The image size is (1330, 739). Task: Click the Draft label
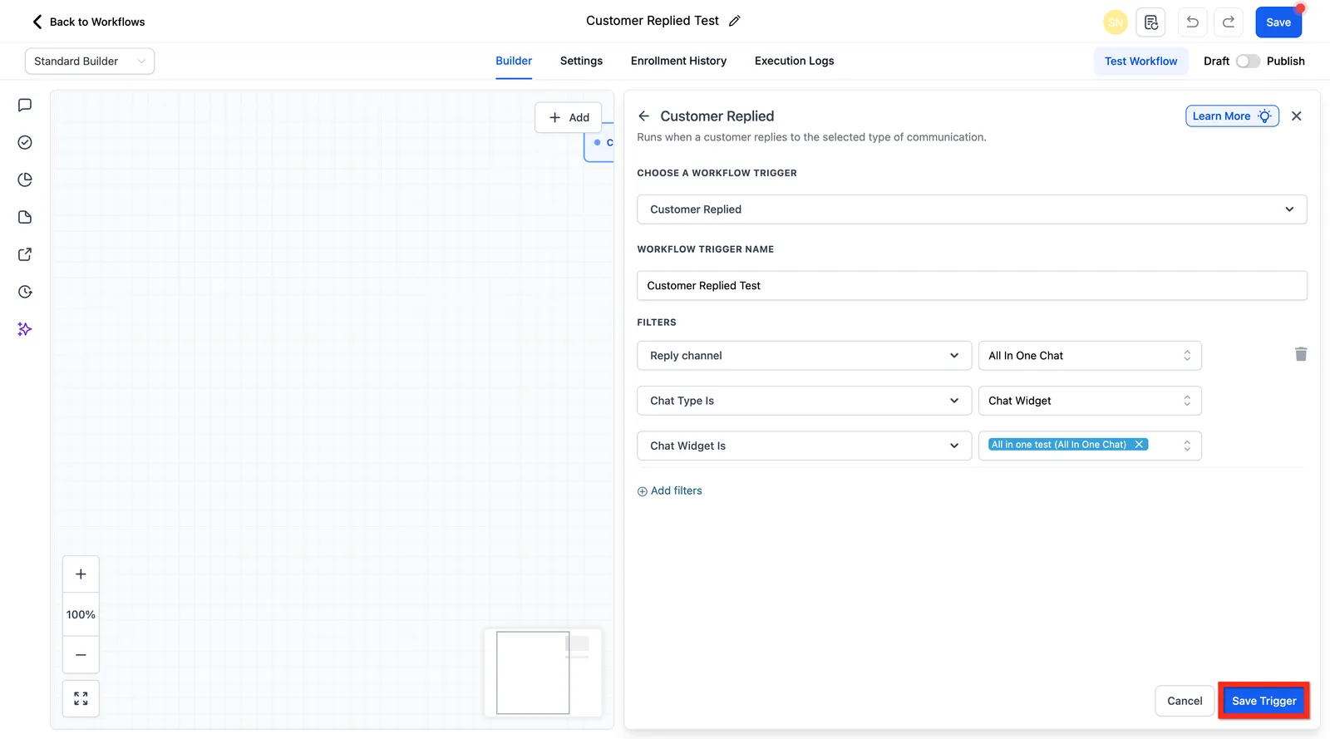1216,62
